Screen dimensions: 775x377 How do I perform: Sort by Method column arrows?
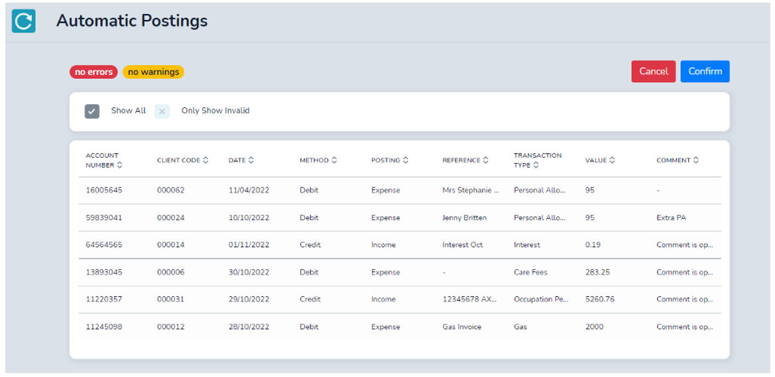click(x=334, y=160)
